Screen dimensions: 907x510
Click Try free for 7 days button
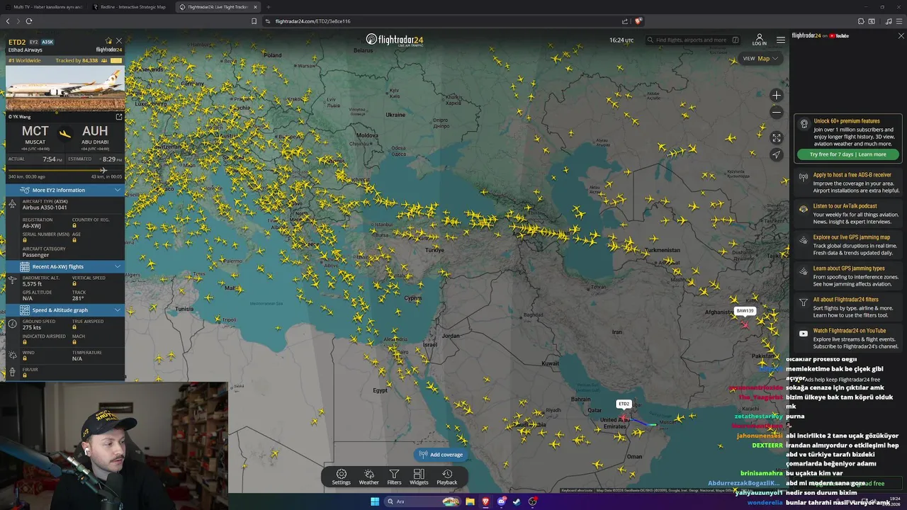(847, 154)
